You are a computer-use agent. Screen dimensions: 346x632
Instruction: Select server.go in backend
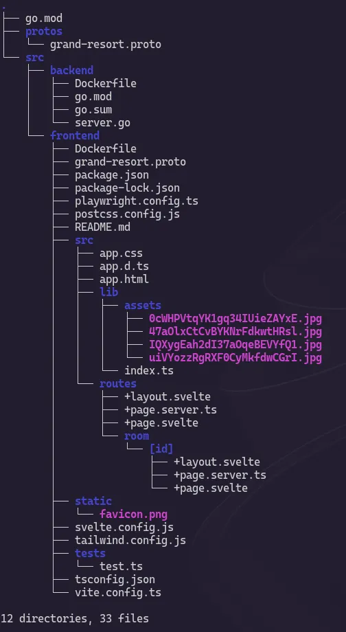(x=102, y=123)
